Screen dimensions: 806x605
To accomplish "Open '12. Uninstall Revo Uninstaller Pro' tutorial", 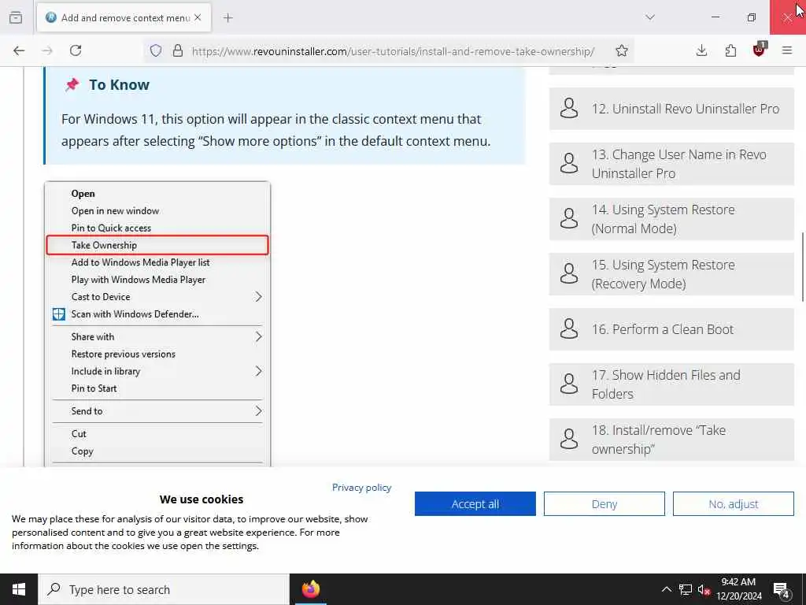I will (671, 109).
